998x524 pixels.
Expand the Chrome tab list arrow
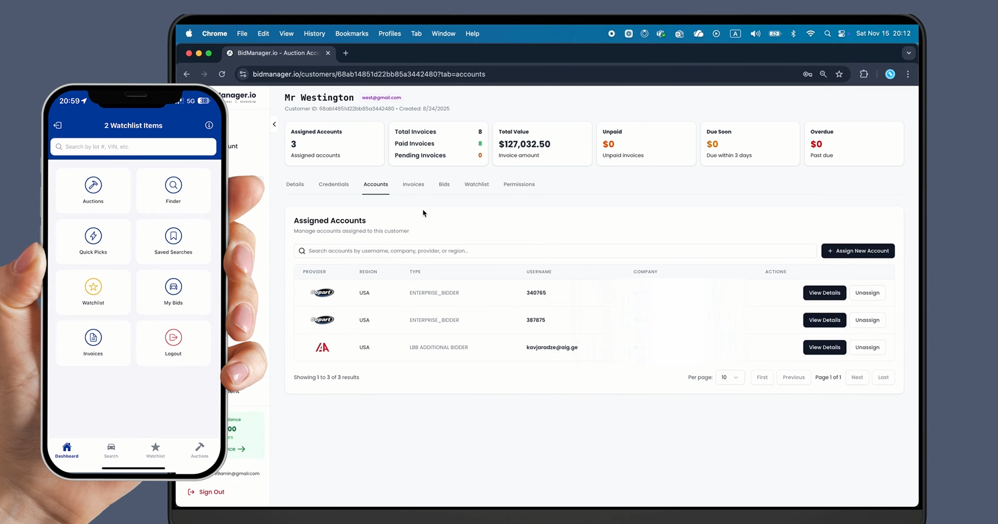(908, 53)
